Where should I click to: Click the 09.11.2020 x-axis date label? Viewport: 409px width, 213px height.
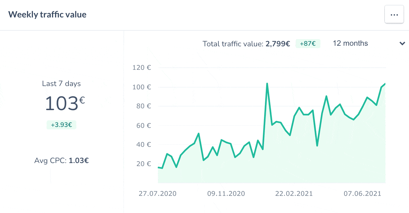click(x=226, y=193)
